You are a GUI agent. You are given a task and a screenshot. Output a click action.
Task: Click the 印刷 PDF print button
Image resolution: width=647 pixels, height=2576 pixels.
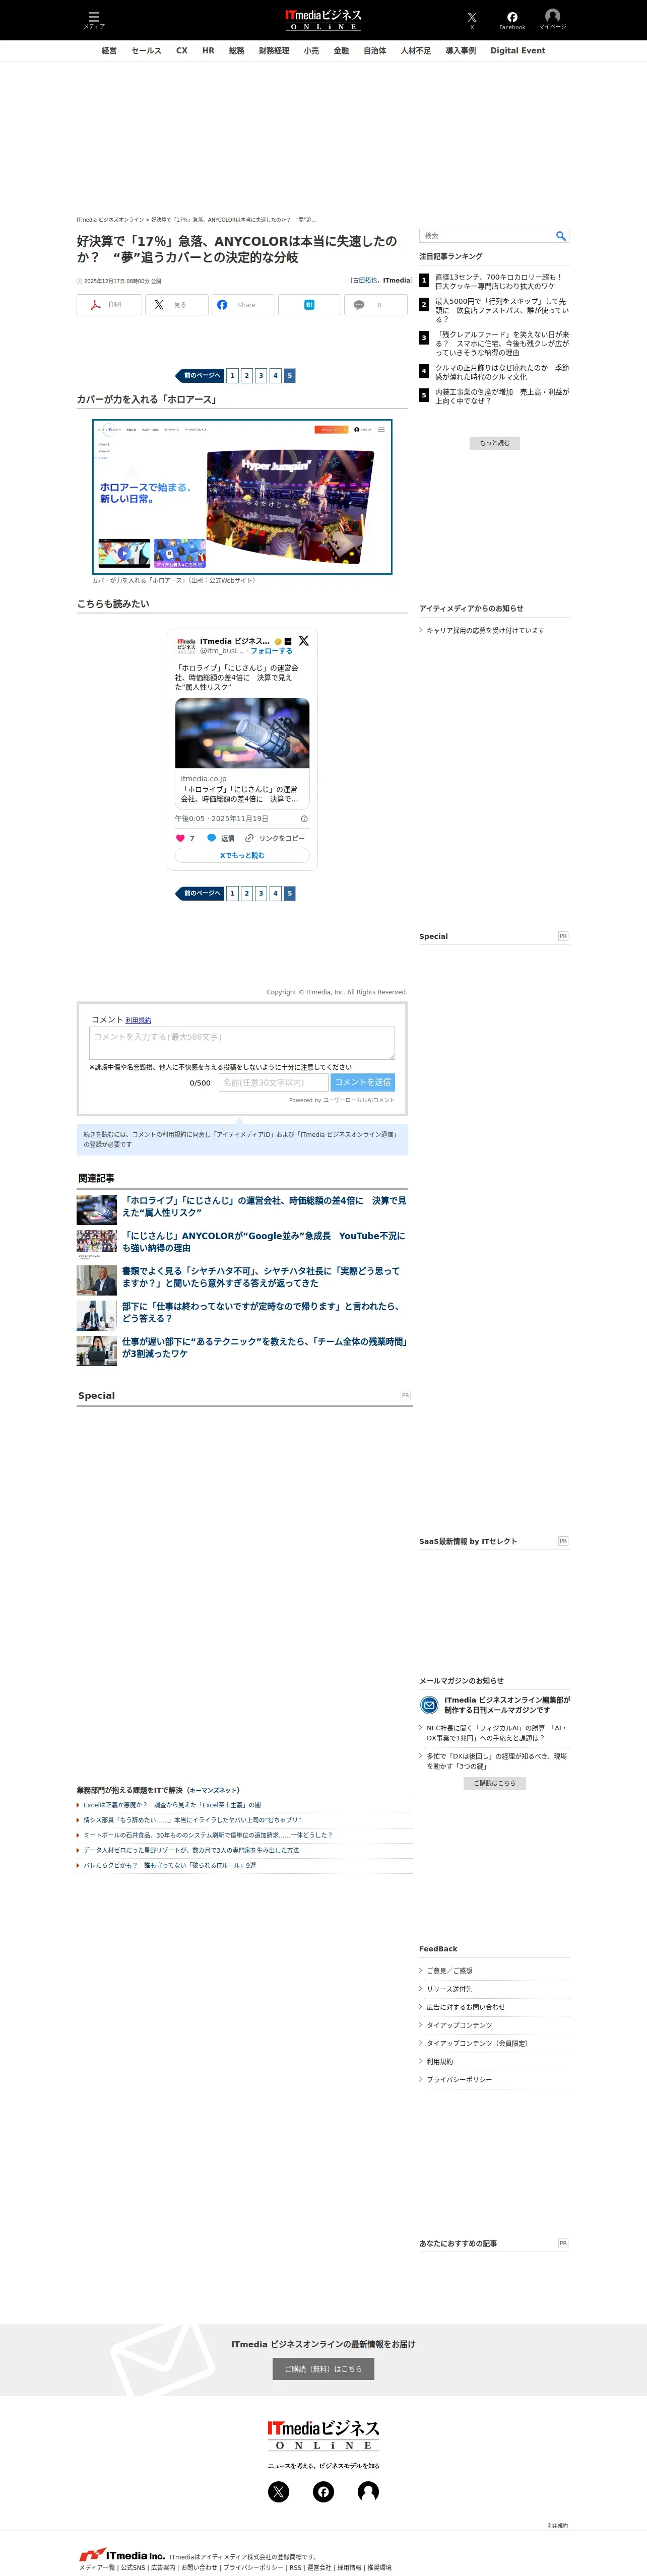(108, 305)
